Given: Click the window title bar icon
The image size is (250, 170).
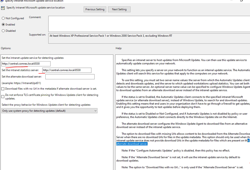Looking at the screenshot, I should [x=2, y=1].
